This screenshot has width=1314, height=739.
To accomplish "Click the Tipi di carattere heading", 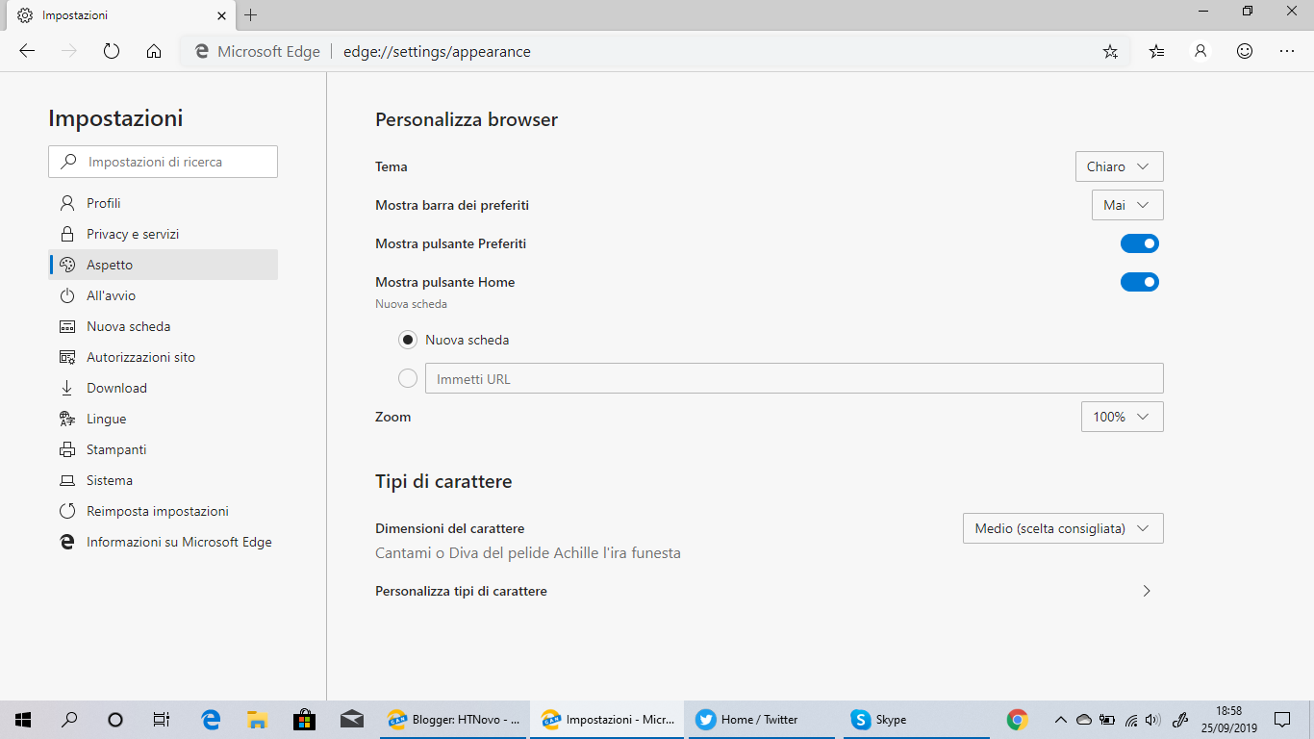I will pos(443,481).
